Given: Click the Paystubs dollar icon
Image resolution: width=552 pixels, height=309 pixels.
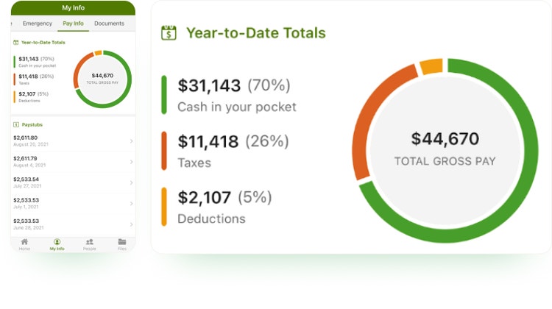Looking at the screenshot, I should click(16, 124).
